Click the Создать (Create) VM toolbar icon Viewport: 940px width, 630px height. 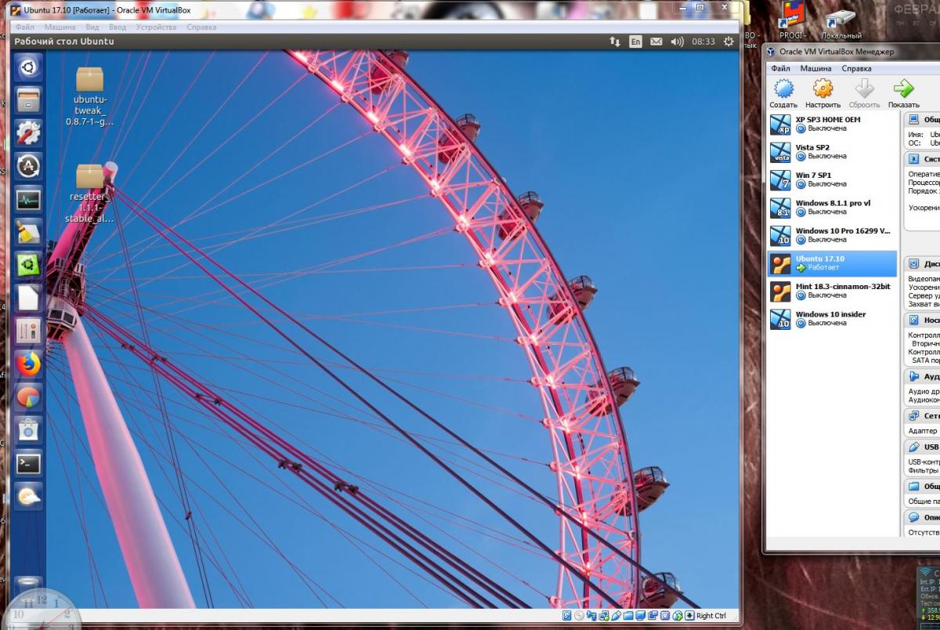coord(783,89)
